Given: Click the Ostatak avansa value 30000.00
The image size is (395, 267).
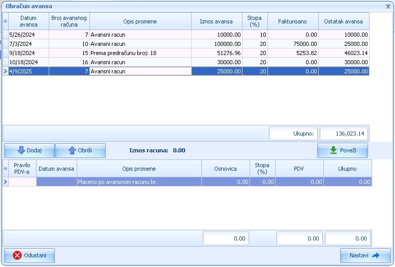Looking at the screenshot, I should (344, 62).
